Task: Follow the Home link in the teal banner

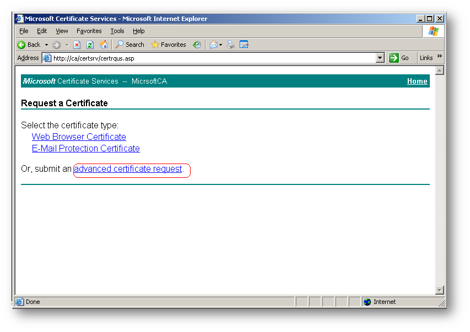Action: coord(417,81)
